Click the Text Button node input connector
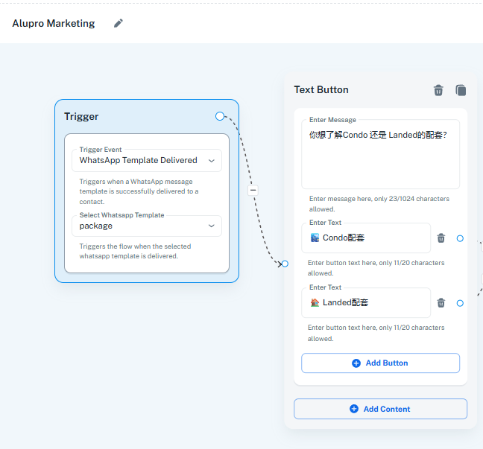The image size is (483, 449). (285, 264)
